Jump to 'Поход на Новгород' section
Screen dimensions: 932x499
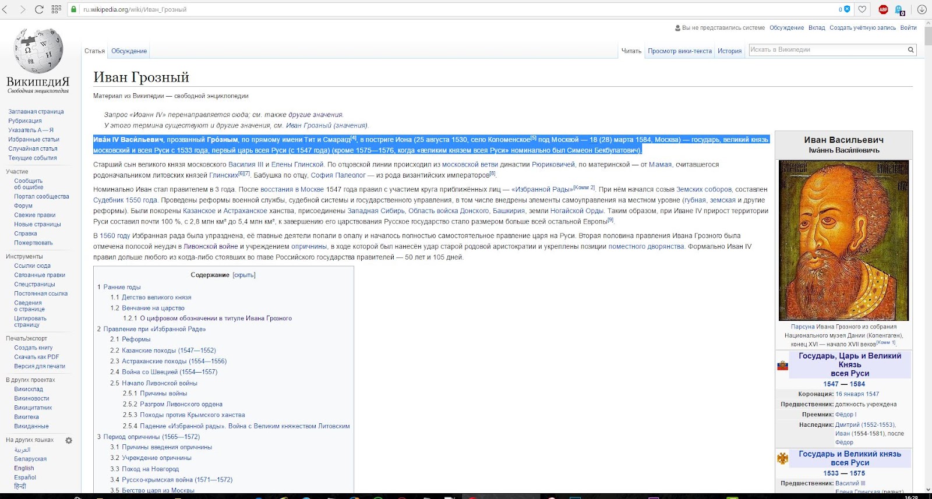tap(150, 469)
